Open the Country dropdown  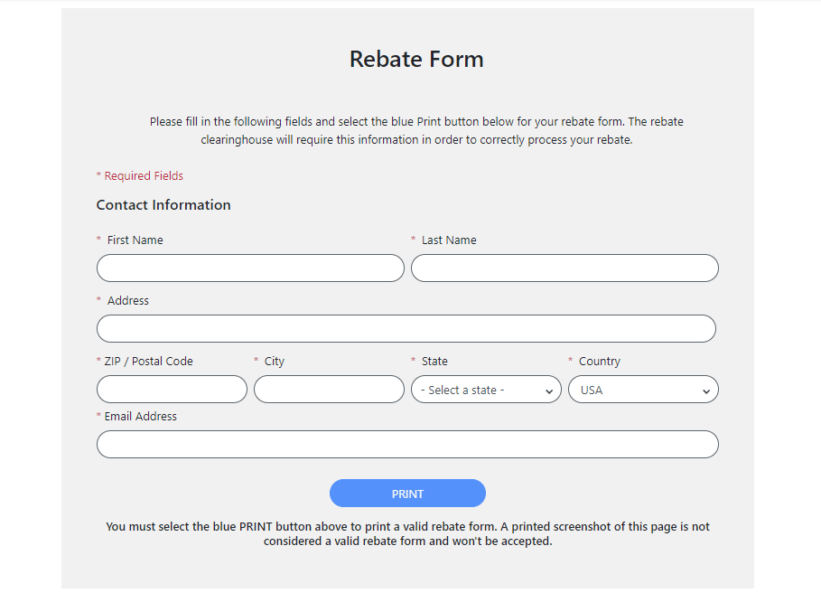pos(642,389)
